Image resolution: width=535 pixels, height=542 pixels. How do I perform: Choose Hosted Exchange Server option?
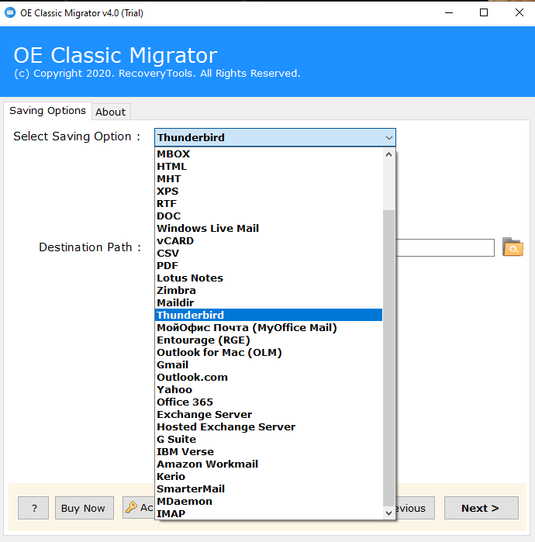click(269, 427)
